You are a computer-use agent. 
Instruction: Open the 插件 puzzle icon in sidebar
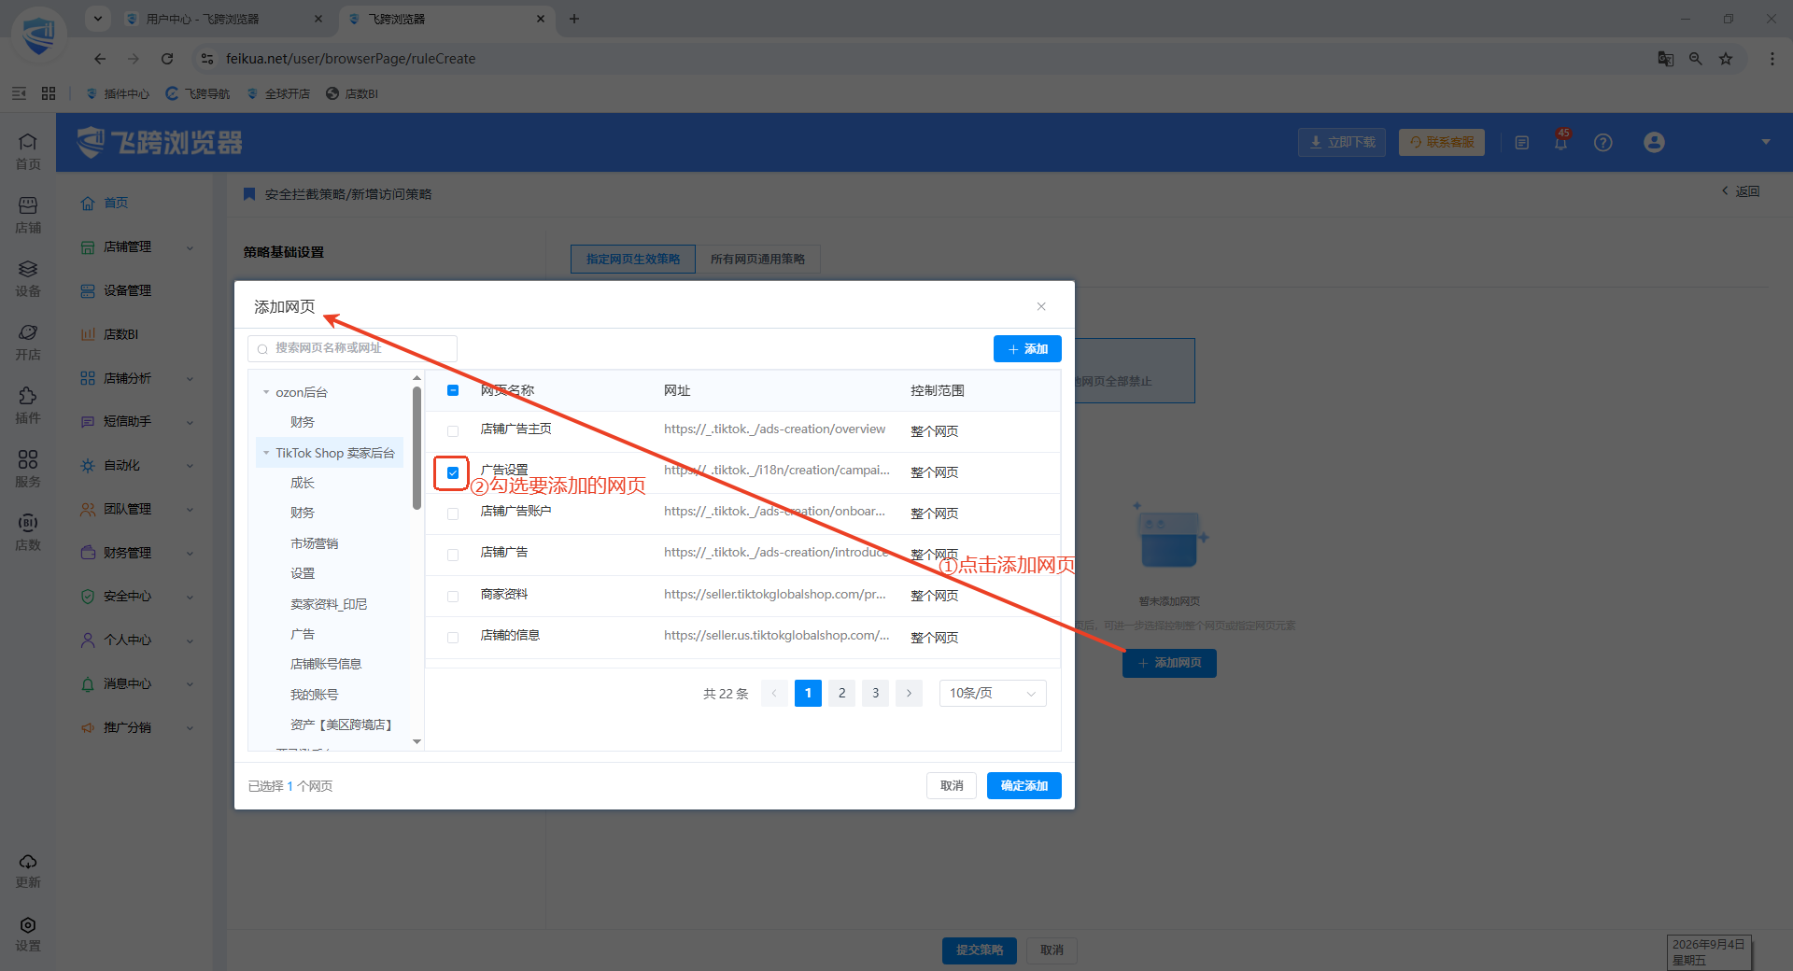point(28,405)
